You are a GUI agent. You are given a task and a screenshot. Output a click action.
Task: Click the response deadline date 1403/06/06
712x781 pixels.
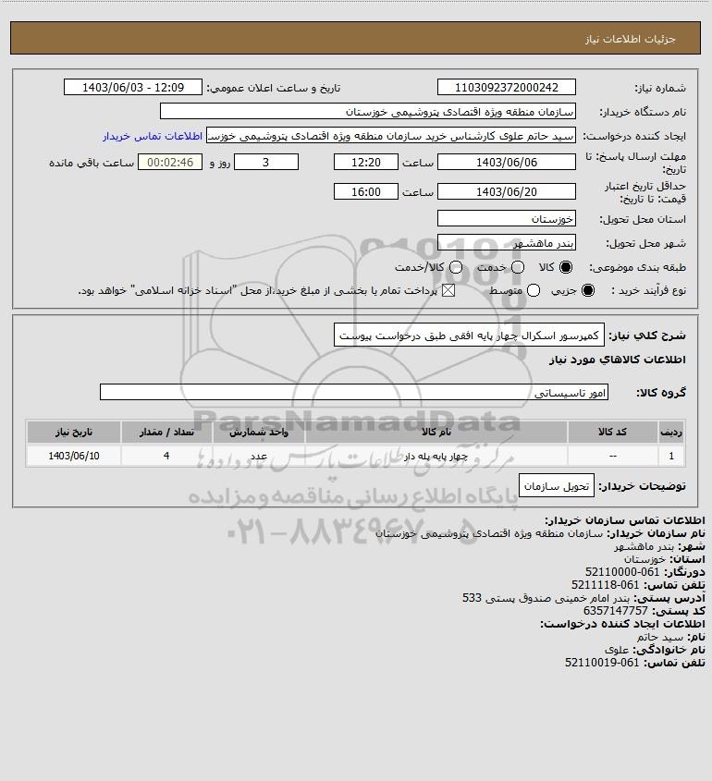point(506,162)
